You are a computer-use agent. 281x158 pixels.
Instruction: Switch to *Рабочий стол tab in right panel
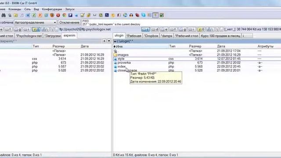pyautogui.click(x=186, y=36)
